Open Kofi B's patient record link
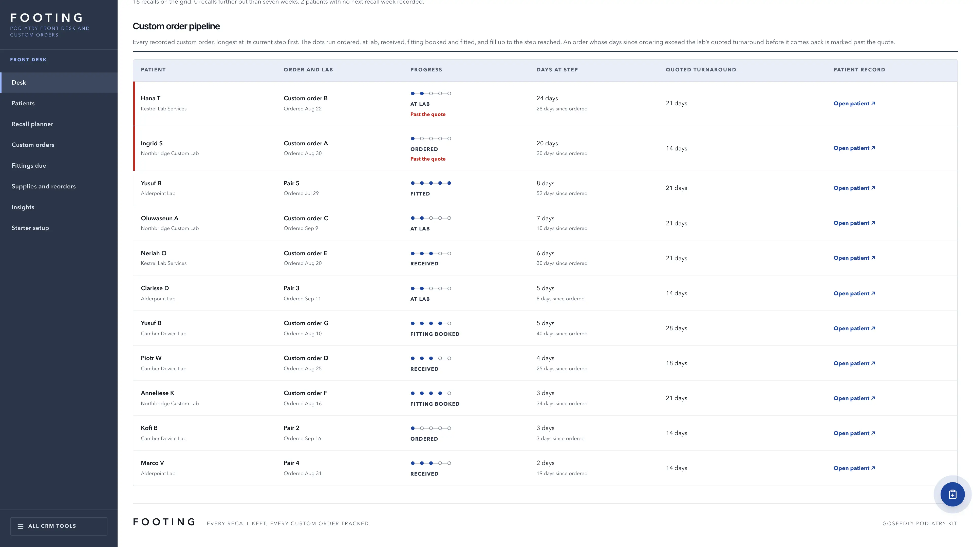Image resolution: width=973 pixels, height=547 pixels. [x=854, y=433]
